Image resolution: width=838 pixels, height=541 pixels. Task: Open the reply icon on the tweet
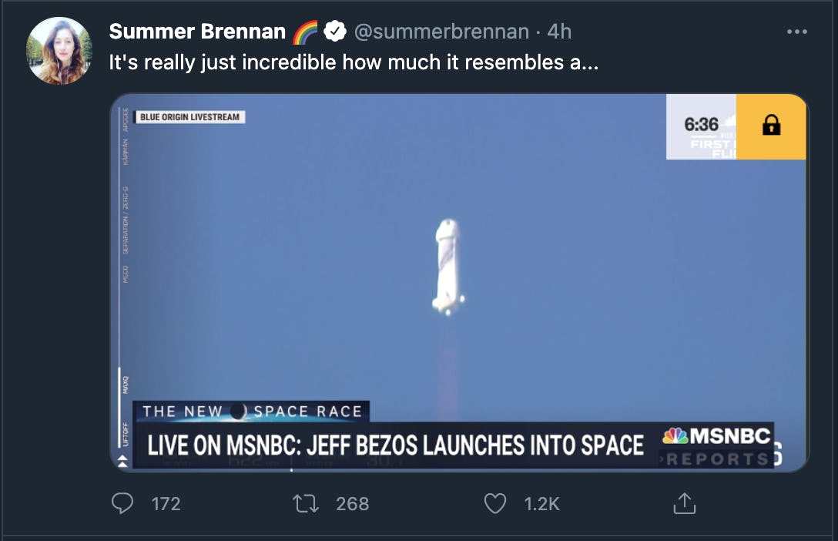tap(122, 503)
